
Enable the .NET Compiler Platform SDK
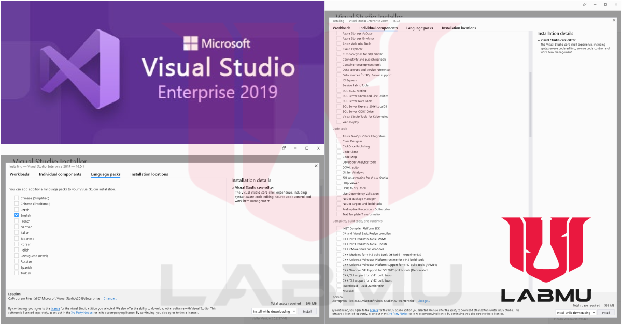pyautogui.click(x=337, y=228)
